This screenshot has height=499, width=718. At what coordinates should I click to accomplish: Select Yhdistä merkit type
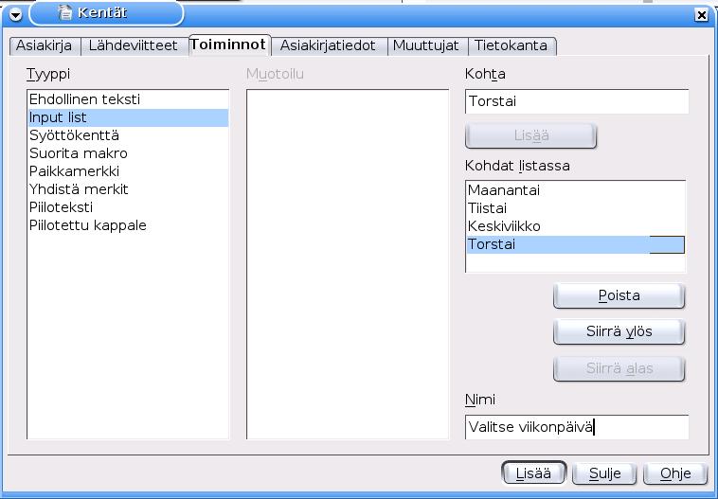point(128,189)
